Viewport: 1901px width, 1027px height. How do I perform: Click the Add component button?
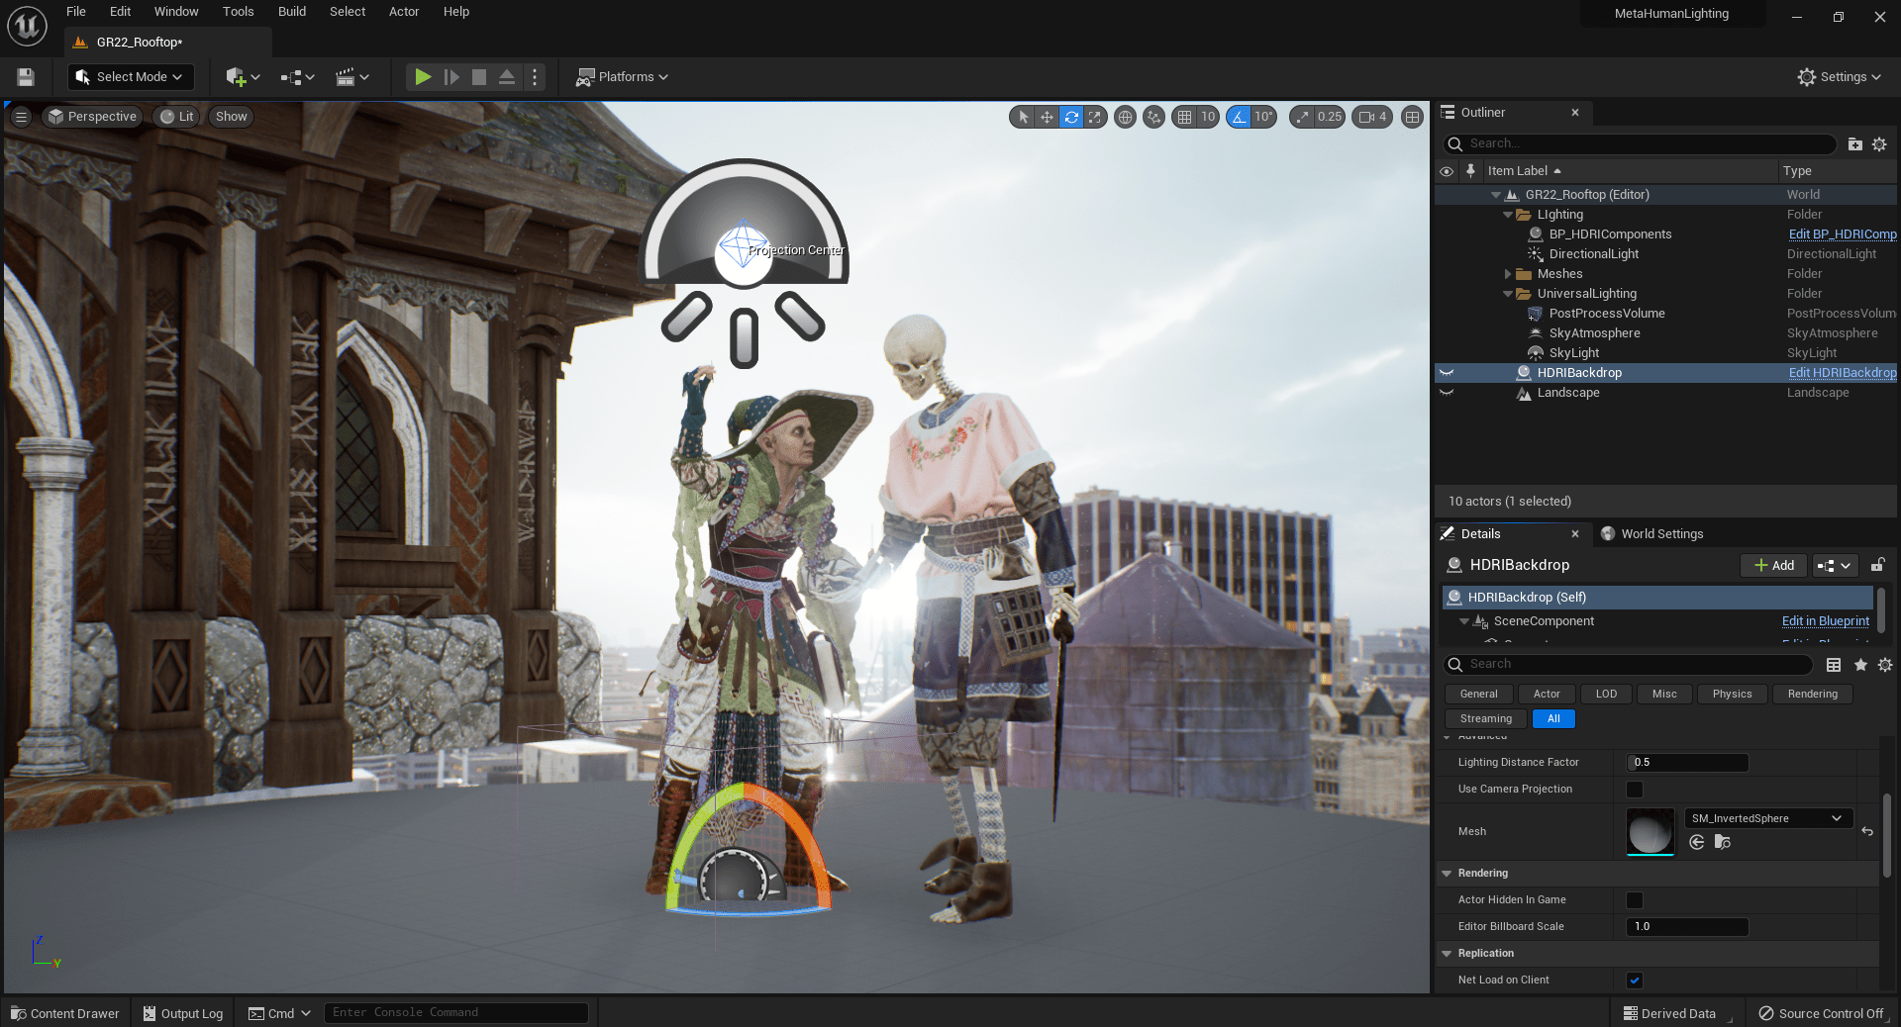click(1773, 565)
